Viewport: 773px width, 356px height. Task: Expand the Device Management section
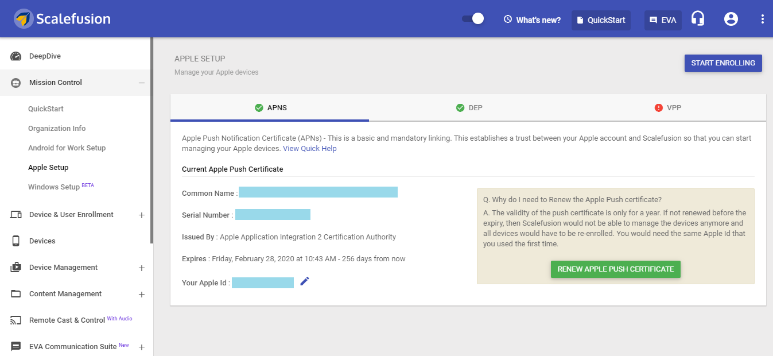point(141,268)
